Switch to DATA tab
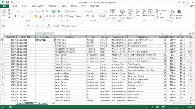Image resolution: width=195 pixels, height=109 pixels. coord(64,6)
